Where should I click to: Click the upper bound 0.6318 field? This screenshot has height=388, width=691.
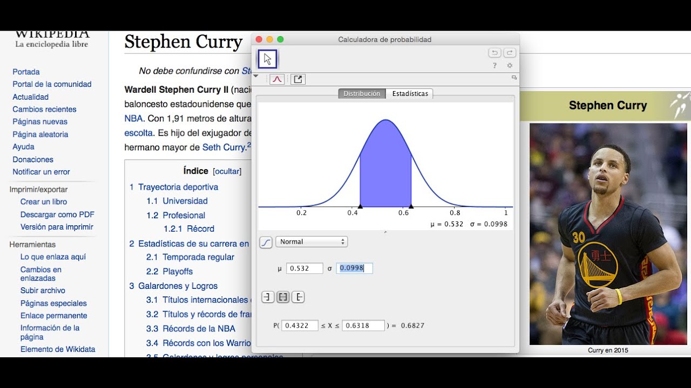pos(363,325)
